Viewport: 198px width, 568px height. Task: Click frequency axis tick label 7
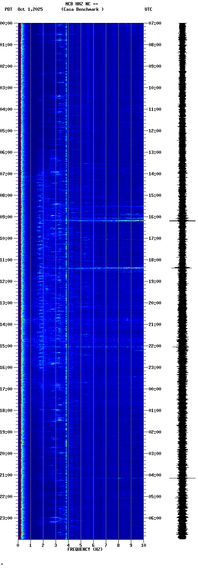[106, 545]
